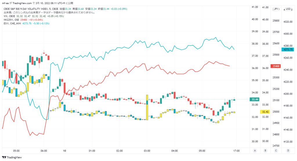Screen dimensions: 297x161
Task: Click the TradingView.com text in header
Action: click(x=22, y=3)
